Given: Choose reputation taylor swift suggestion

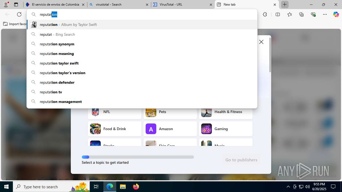Looking at the screenshot, I should coord(142,63).
